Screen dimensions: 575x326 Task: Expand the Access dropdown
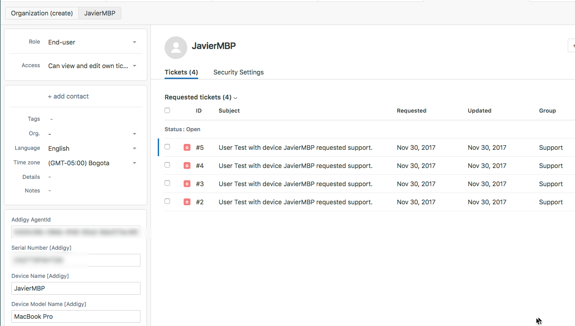coord(92,66)
